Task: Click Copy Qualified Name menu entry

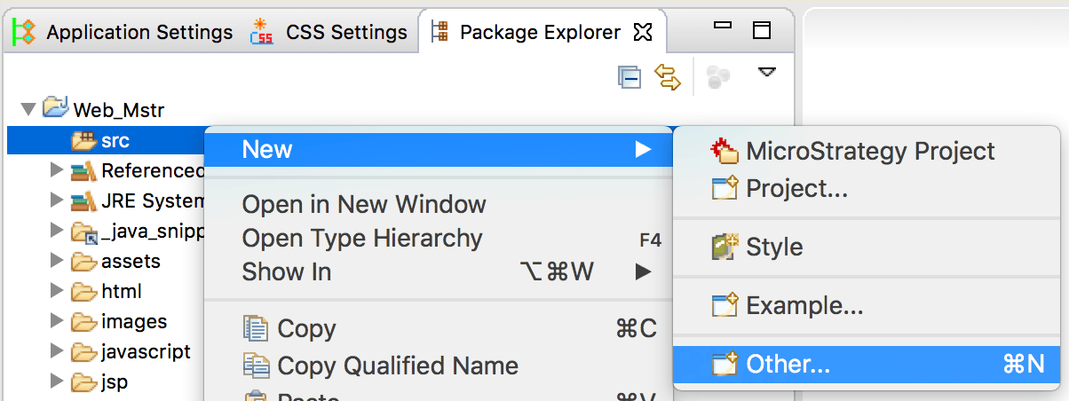Action: pyautogui.click(x=398, y=365)
